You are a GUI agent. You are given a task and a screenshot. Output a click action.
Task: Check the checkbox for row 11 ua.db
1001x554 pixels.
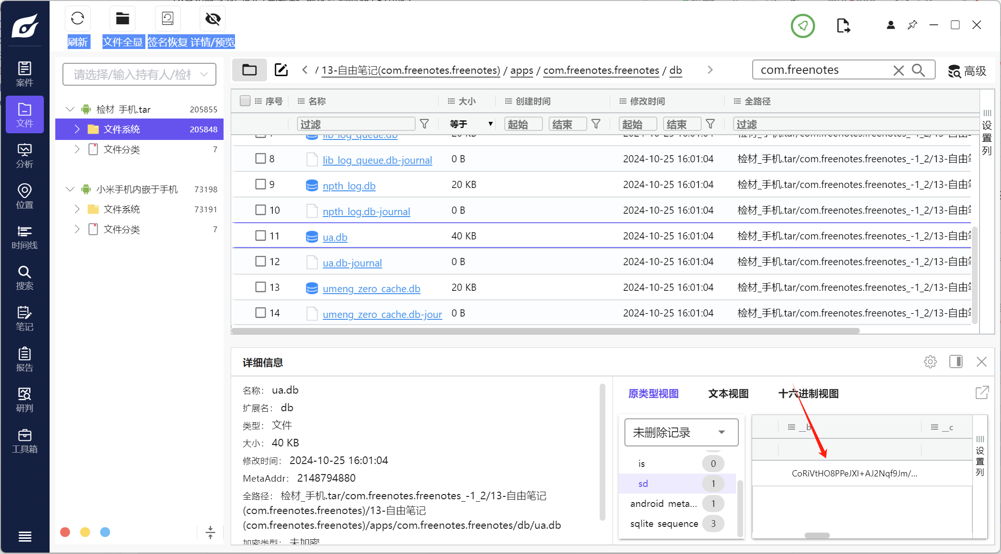pos(260,236)
